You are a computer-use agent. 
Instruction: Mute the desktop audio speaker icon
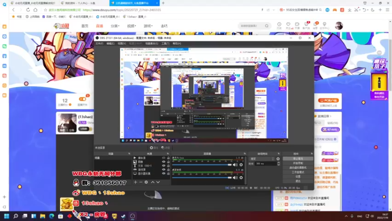click(x=235, y=178)
